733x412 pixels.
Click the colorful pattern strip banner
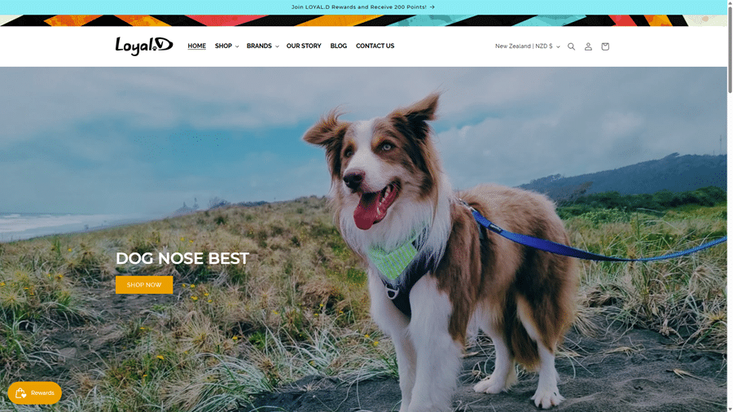[363, 20]
